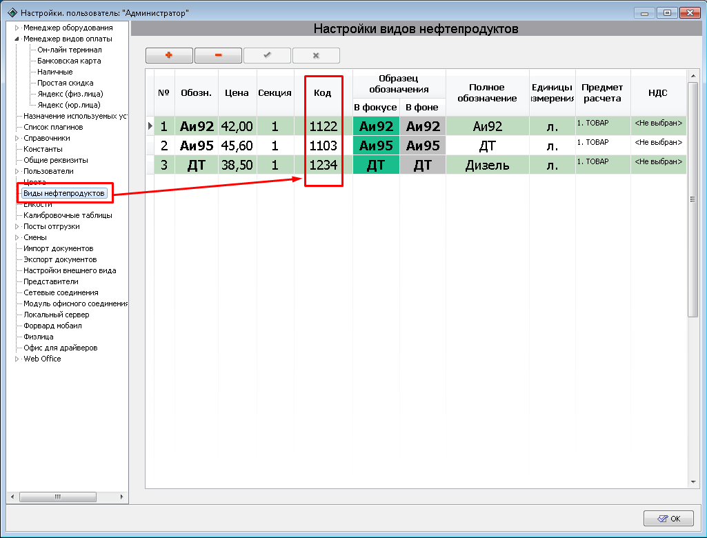Open the Наличные payment type
This screenshot has height=538, width=707.
55,72
